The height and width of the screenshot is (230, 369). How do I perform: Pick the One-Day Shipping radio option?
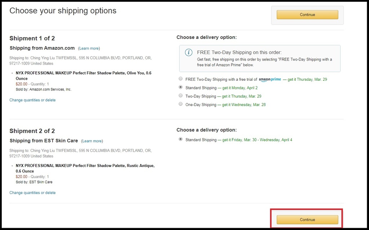click(x=181, y=104)
